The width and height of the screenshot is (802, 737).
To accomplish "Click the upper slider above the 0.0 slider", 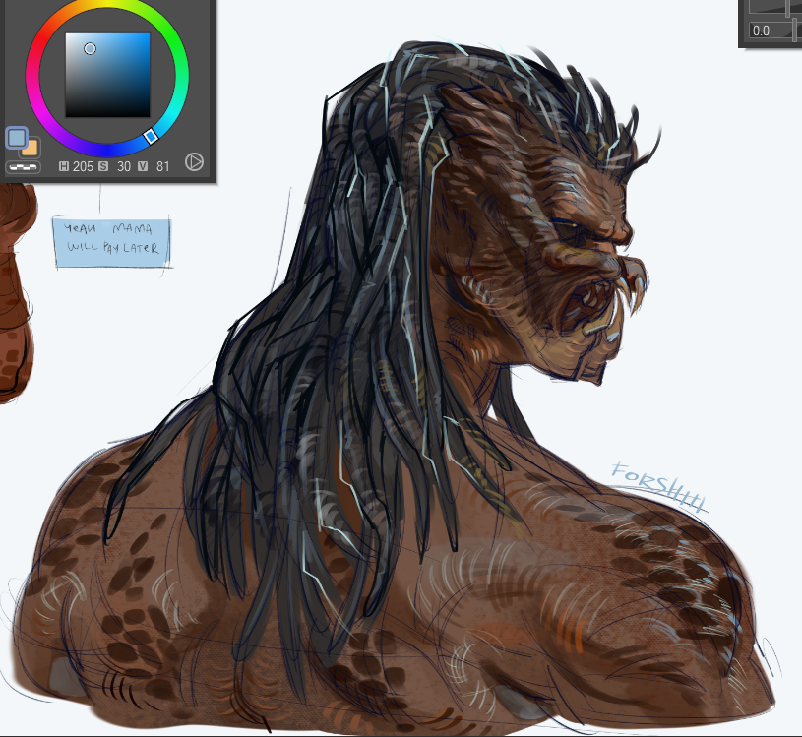I will tap(773, 6).
